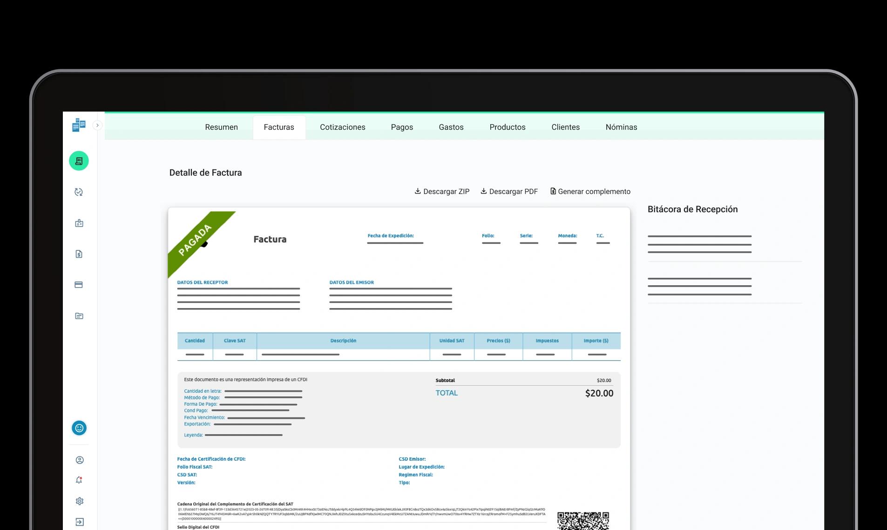The height and width of the screenshot is (530, 887).
Task: Open the folder files icon in sidebar
Action: [79, 316]
